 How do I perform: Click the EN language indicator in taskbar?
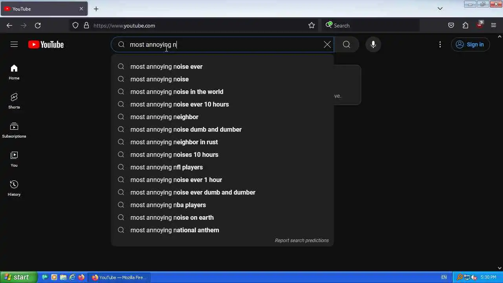(444, 277)
